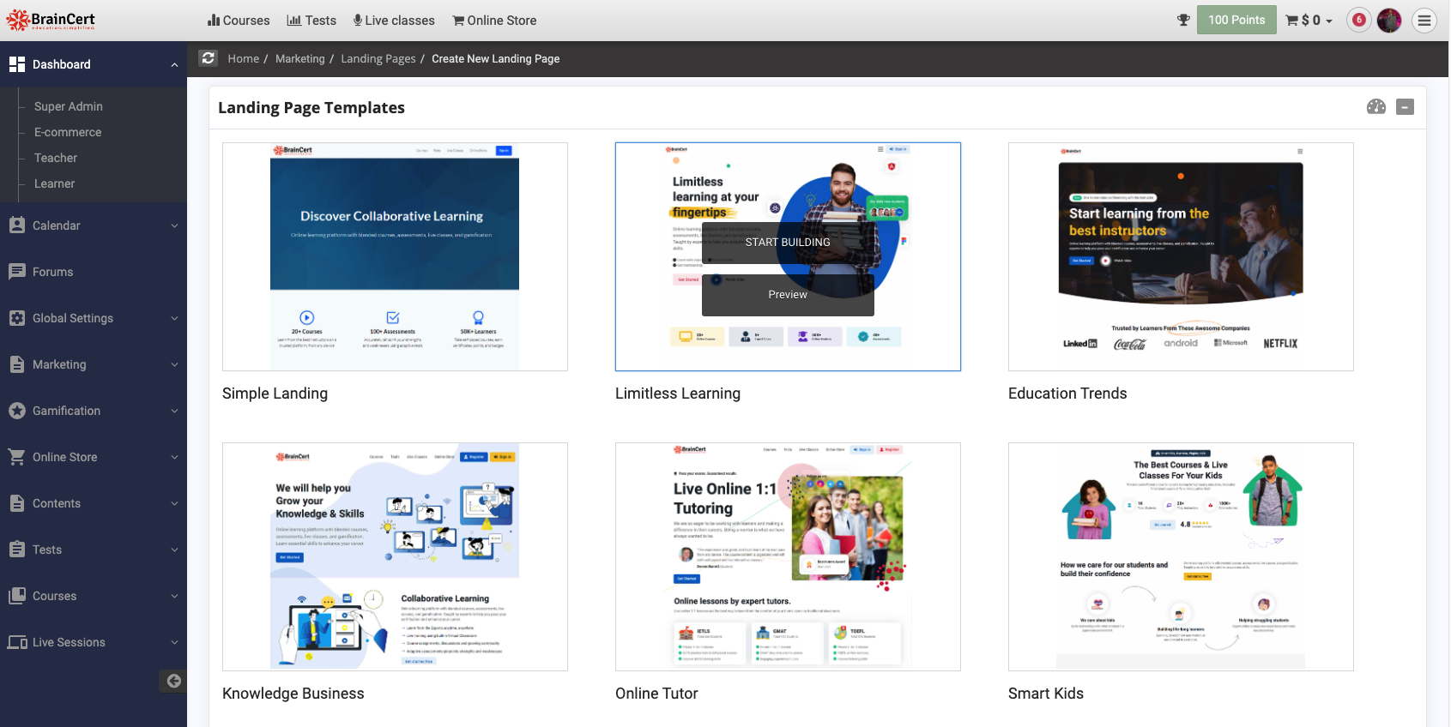Image resolution: width=1451 pixels, height=727 pixels.
Task: Click the Courses sidebar icon
Action: click(17, 596)
